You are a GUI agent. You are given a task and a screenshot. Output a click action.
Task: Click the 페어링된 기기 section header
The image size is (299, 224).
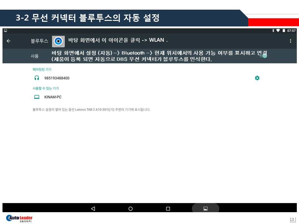pyautogui.click(x=42, y=69)
